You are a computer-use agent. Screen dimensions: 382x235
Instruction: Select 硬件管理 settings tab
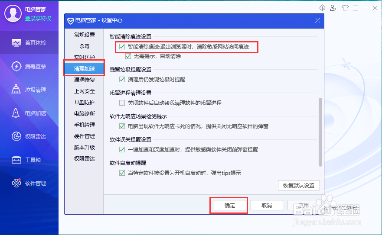[x=84, y=136]
